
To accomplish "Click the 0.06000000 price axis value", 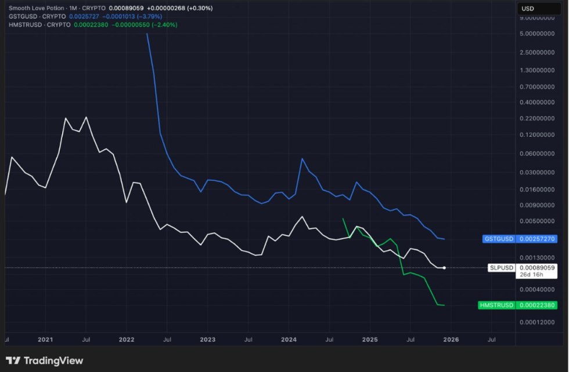I will 537,154.
